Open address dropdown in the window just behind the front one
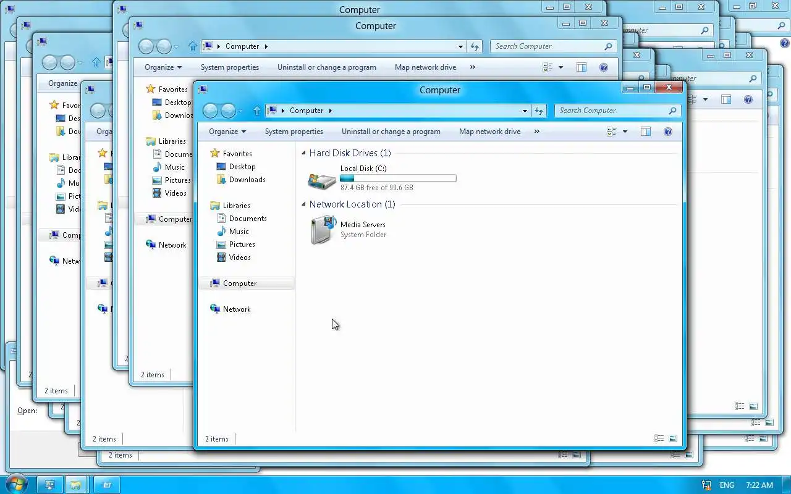Screen dimensions: 791x494 click(460, 47)
